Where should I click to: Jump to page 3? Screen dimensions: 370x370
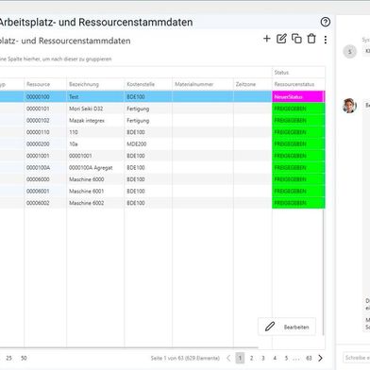tap(263, 358)
